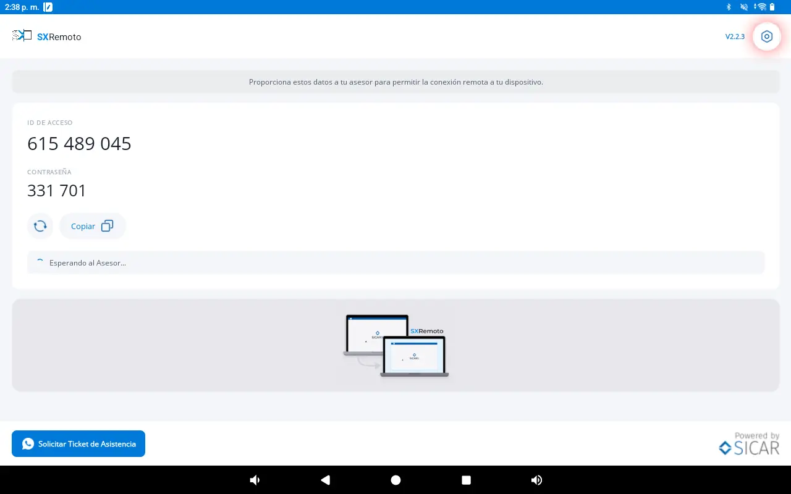Select the password 331 701
The image size is (791, 494).
(57, 191)
